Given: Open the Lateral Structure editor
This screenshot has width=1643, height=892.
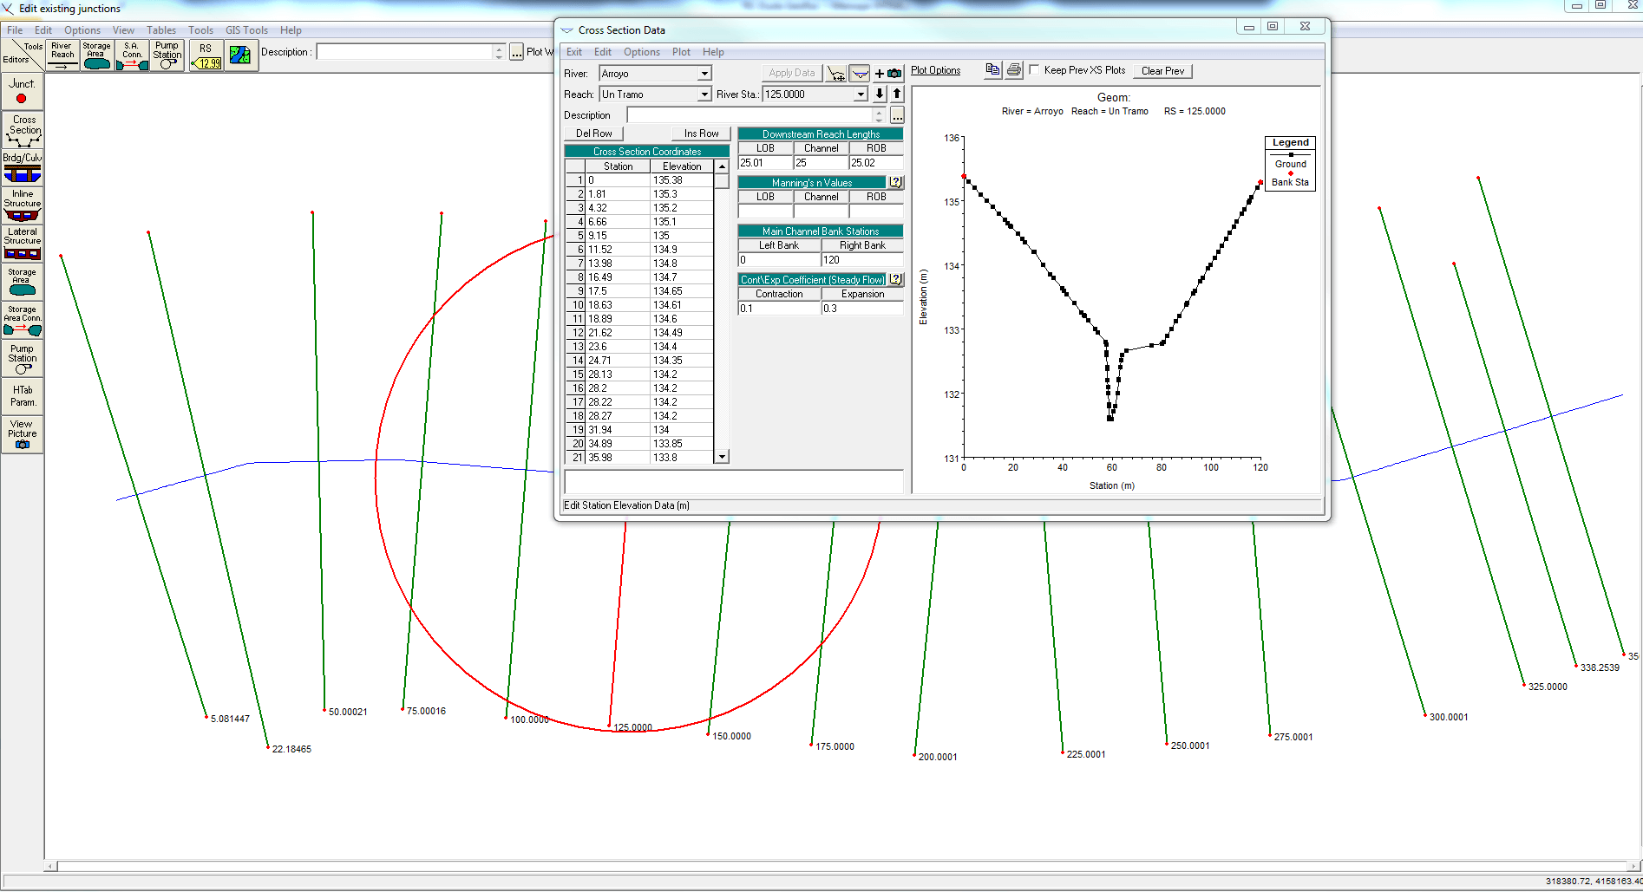Looking at the screenshot, I should [22, 244].
